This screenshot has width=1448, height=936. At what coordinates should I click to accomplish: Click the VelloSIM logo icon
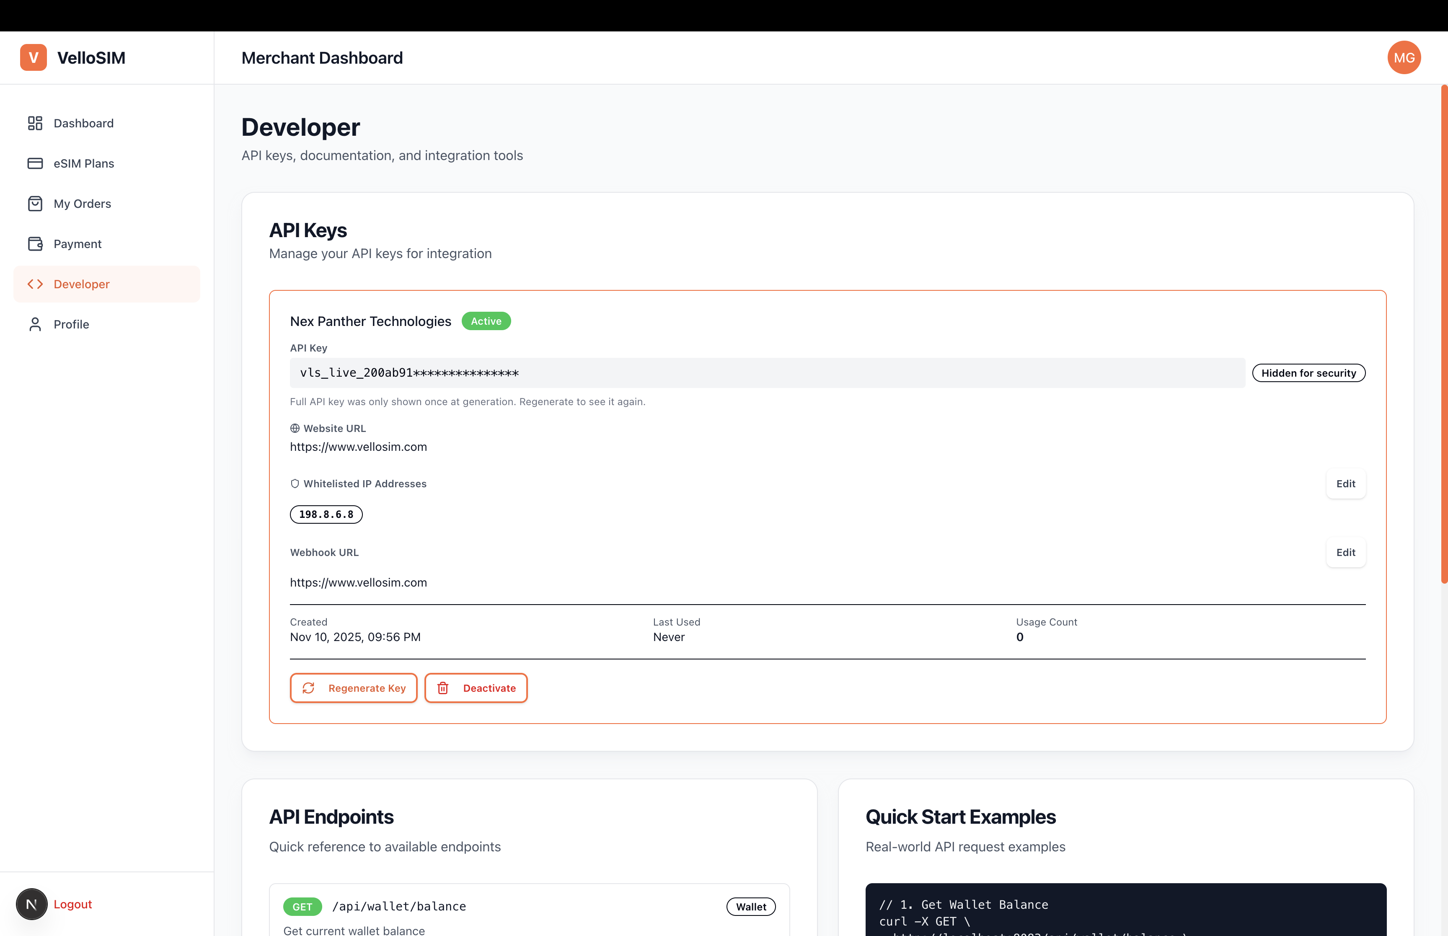click(x=34, y=57)
